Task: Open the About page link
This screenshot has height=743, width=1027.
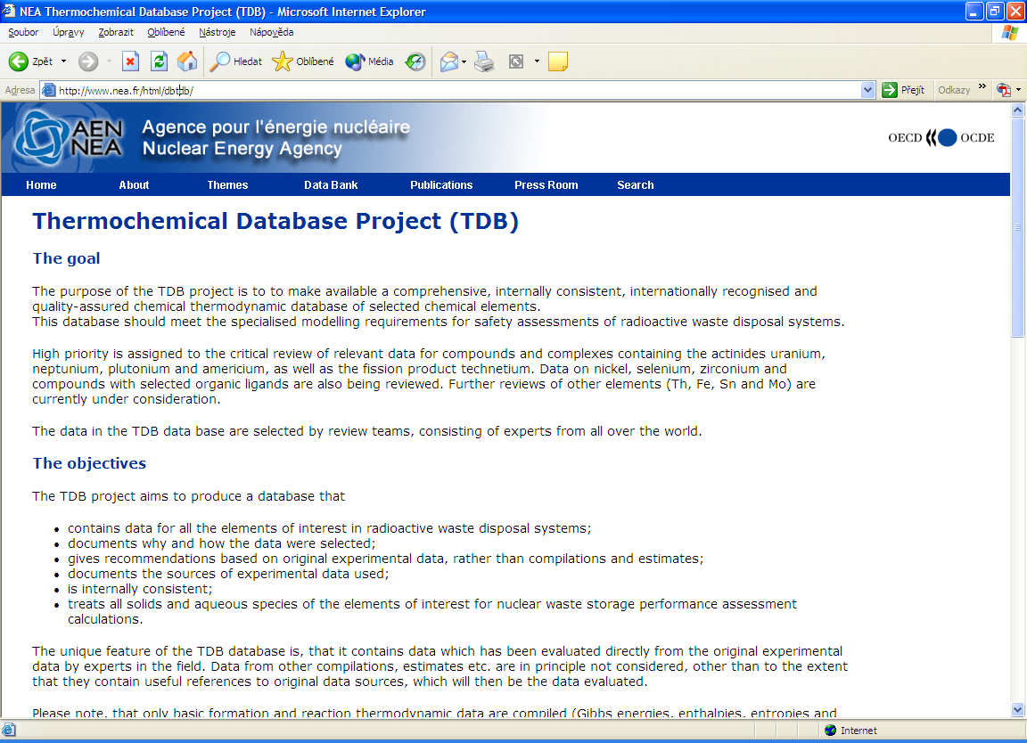Action: (134, 185)
